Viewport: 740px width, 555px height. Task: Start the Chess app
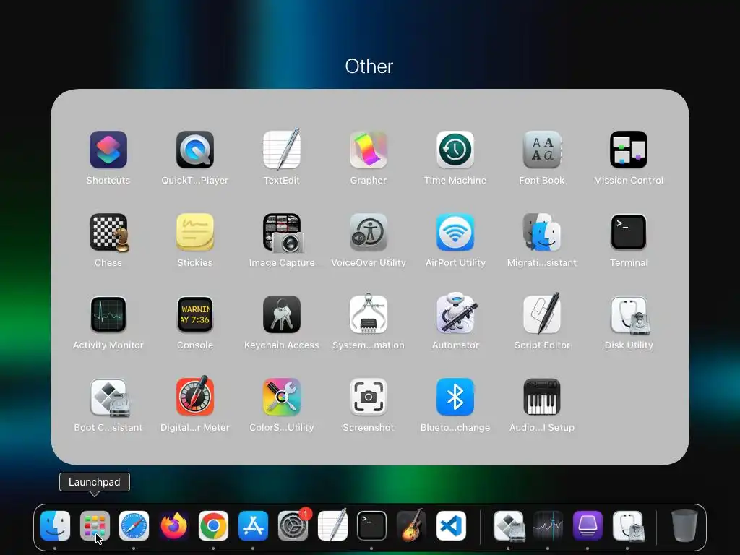[x=108, y=232]
